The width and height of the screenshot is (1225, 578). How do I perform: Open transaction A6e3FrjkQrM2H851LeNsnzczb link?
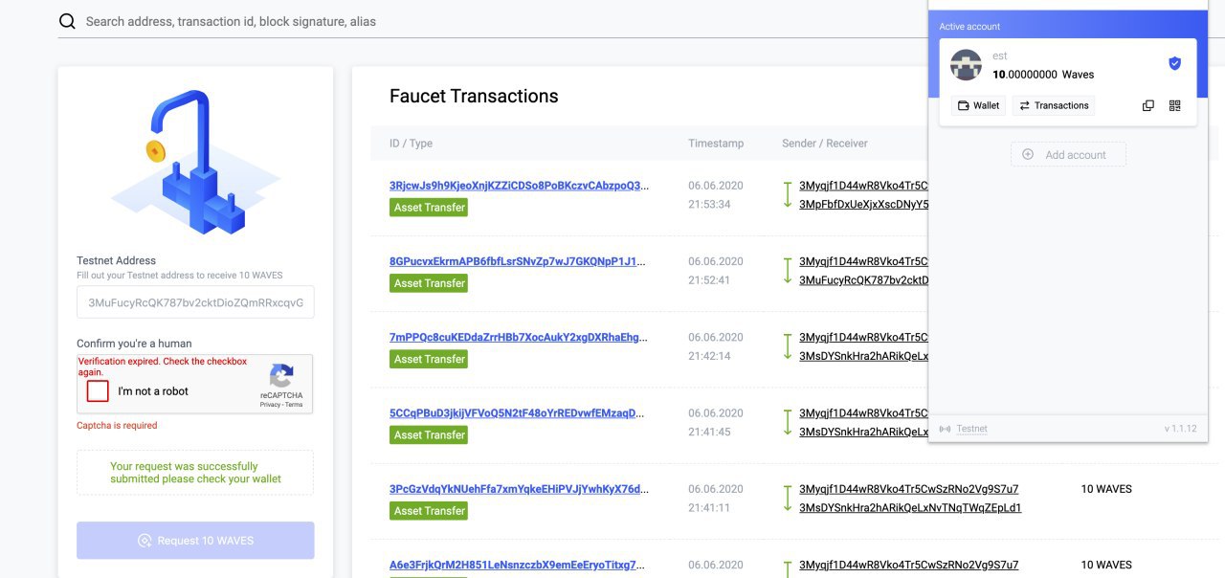(518, 565)
